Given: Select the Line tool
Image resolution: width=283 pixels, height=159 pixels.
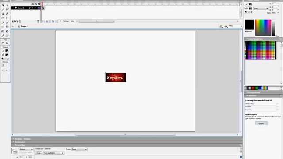Looking at the screenshot, I should [x=3, y=9].
